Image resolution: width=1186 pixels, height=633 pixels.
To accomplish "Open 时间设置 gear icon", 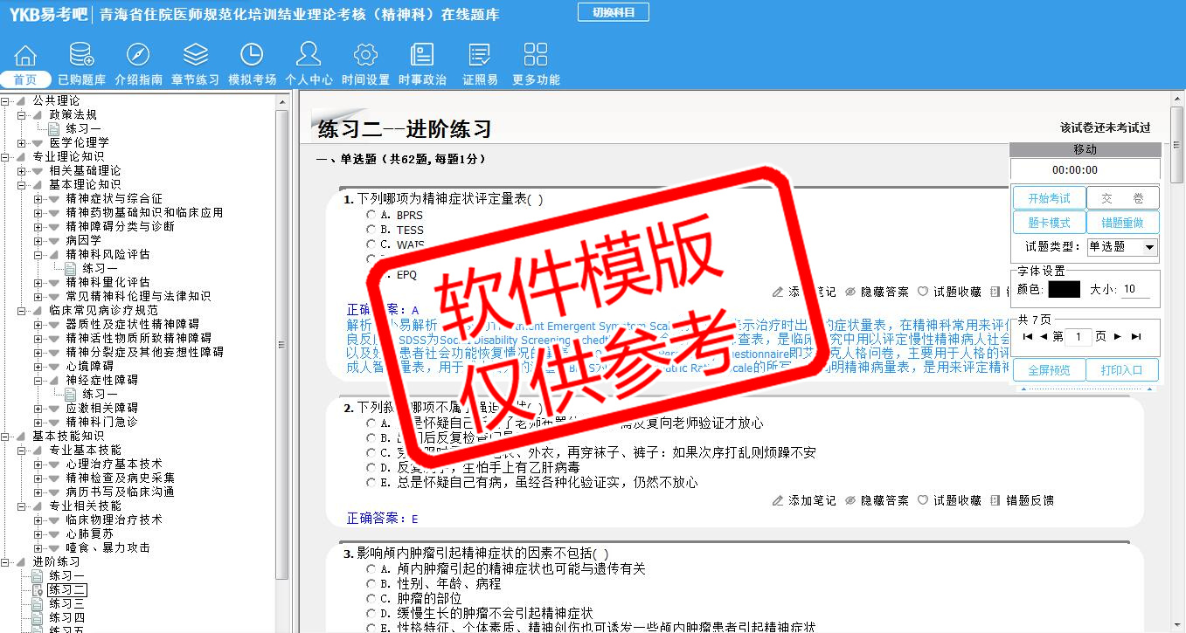I will point(365,56).
